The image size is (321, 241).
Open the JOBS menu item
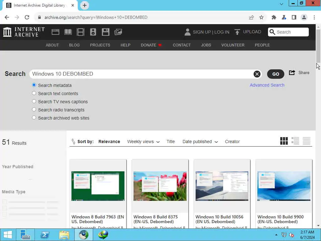[206, 45]
